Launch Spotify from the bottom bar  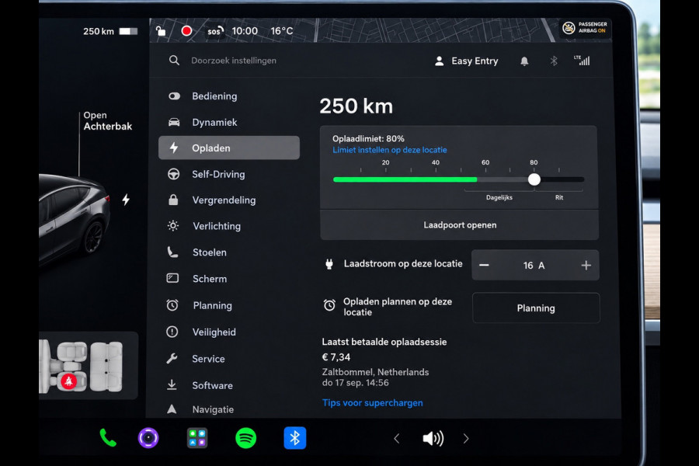245,438
